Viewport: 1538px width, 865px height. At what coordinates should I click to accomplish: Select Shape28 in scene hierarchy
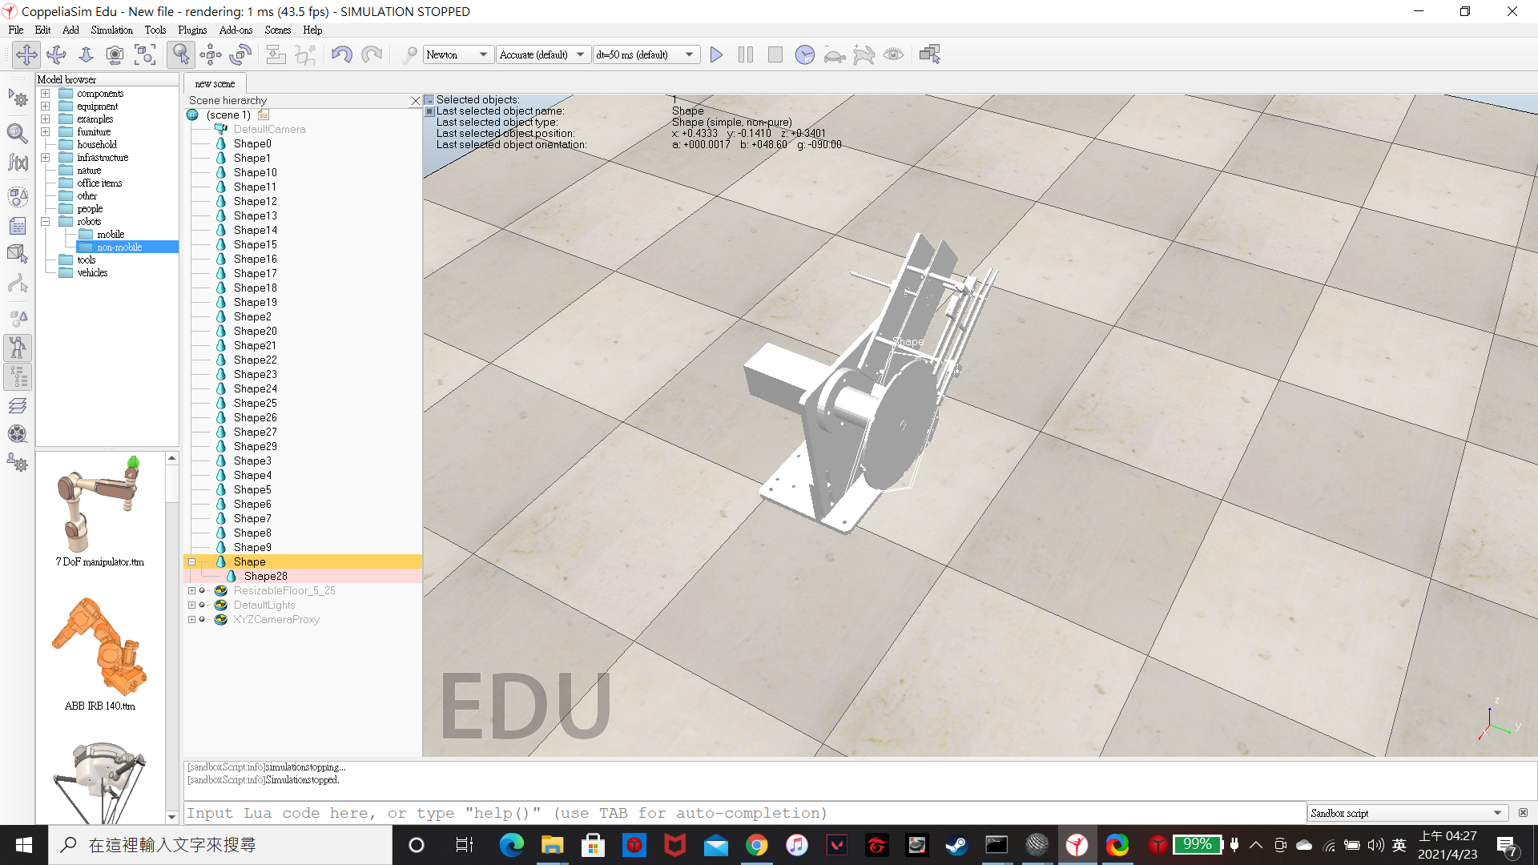point(265,577)
